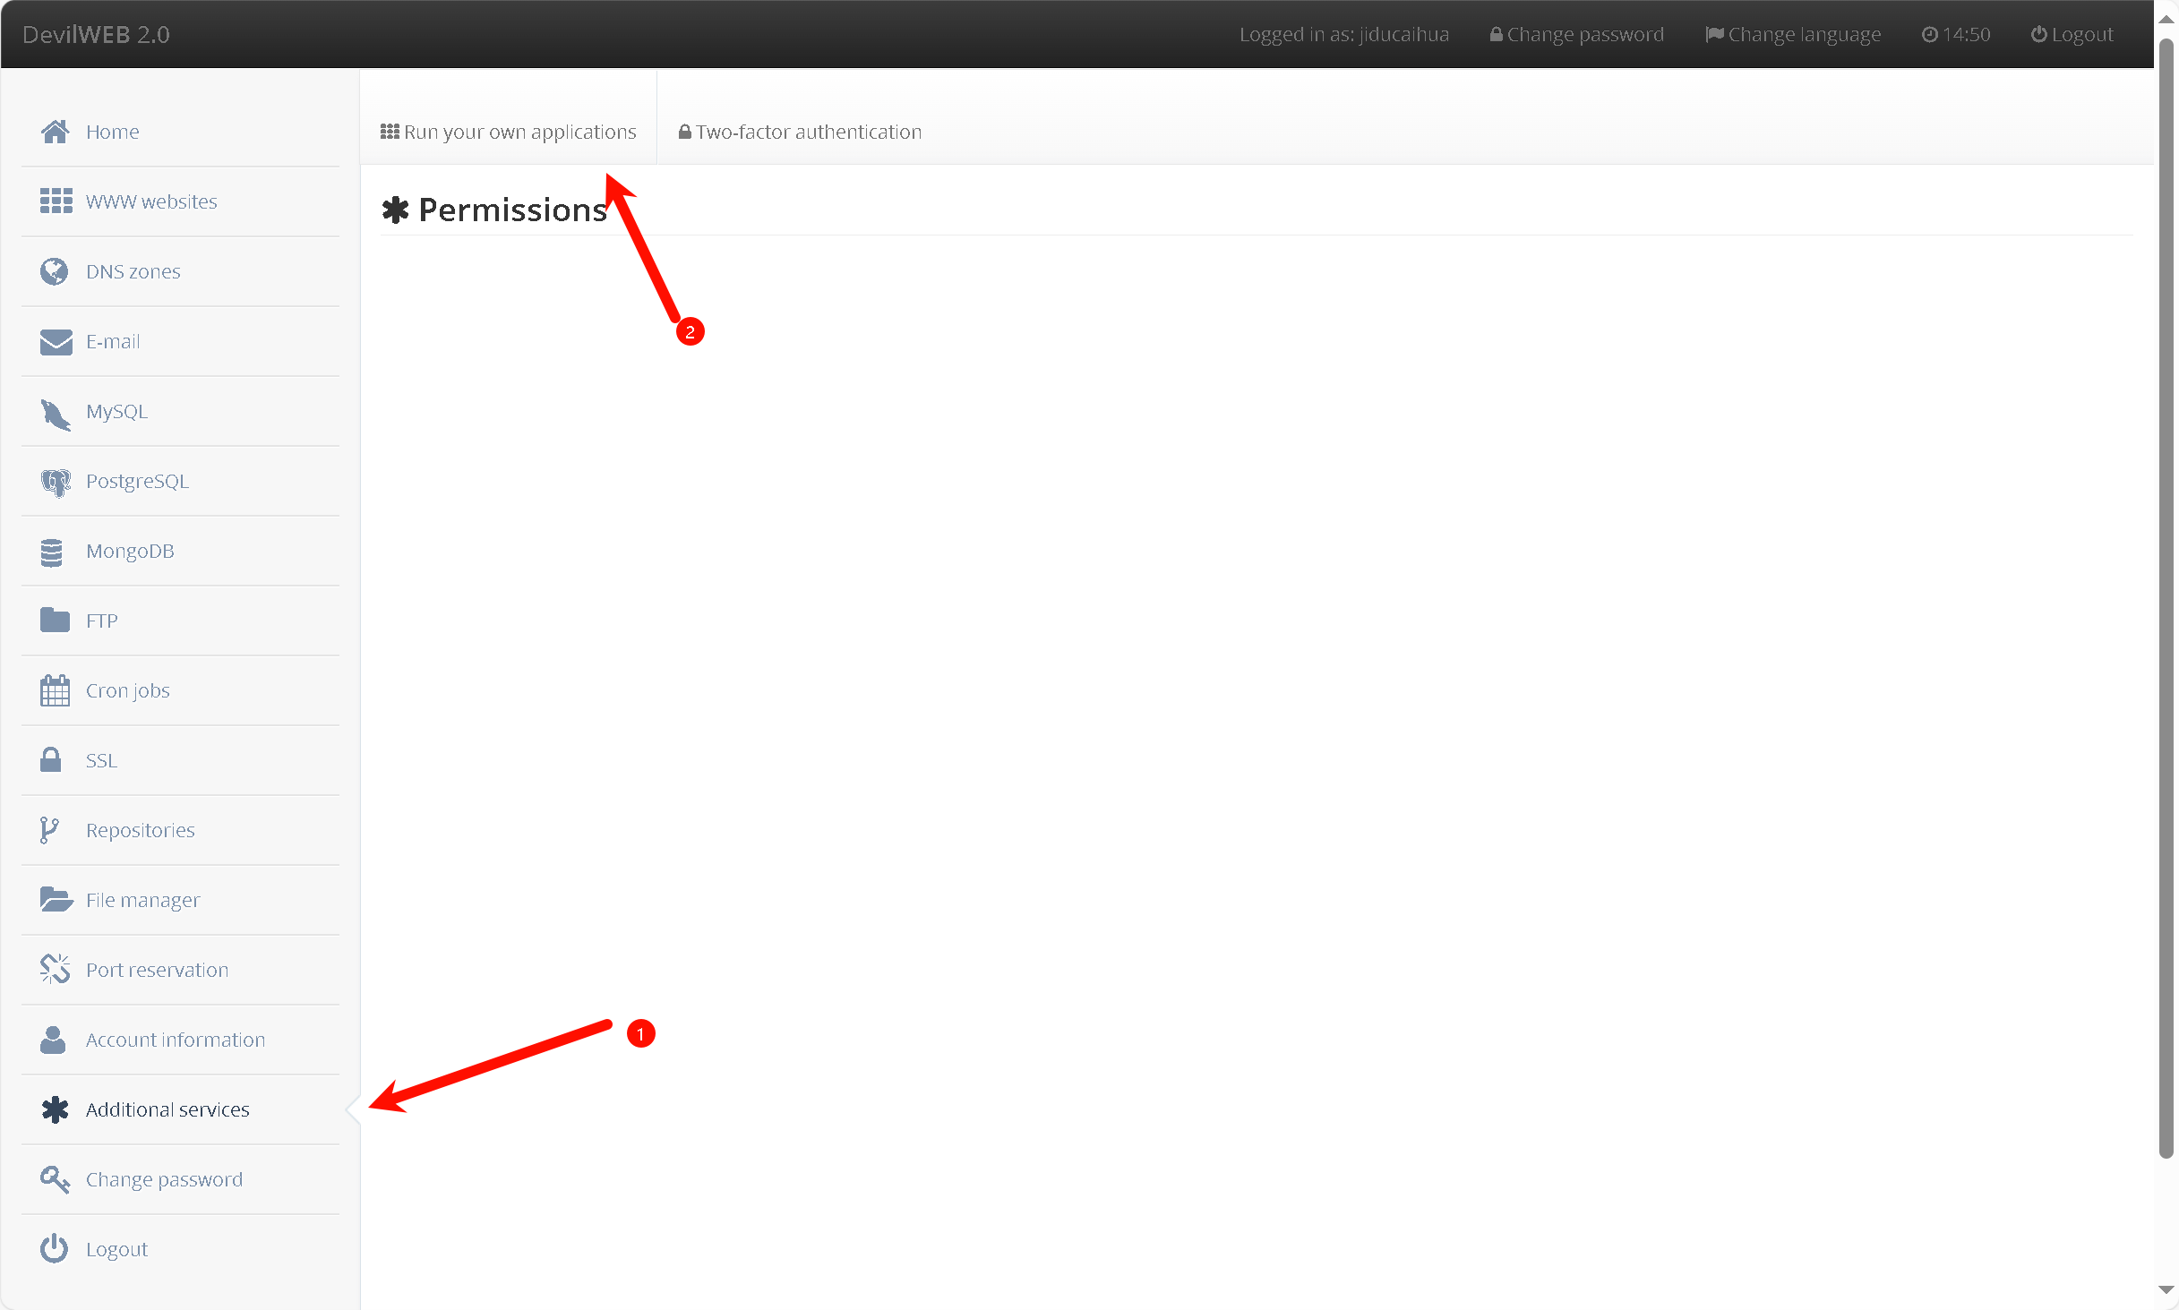Click the Home house icon
The height and width of the screenshot is (1310, 2179).
(55, 132)
